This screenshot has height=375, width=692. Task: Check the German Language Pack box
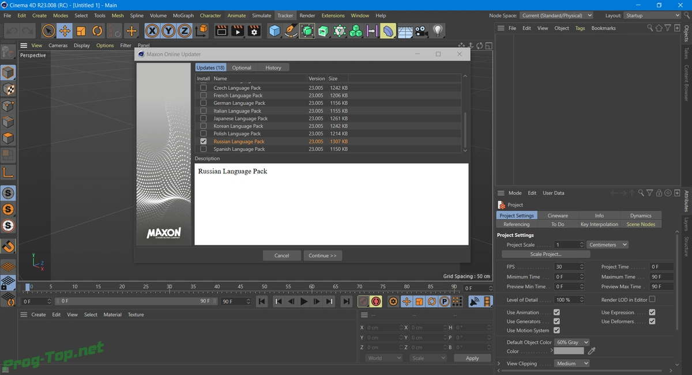(x=203, y=103)
